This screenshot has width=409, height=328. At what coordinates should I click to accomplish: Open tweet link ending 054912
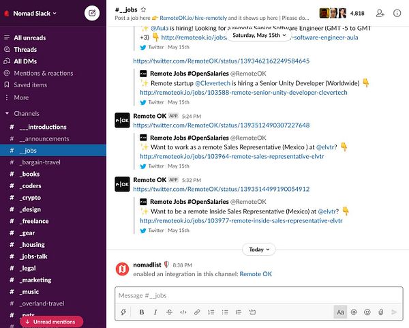[x=222, y=189]
